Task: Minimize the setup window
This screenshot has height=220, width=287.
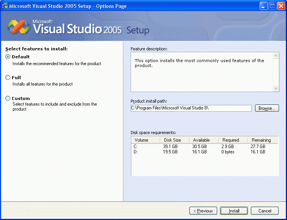Action: click(263, 6)
